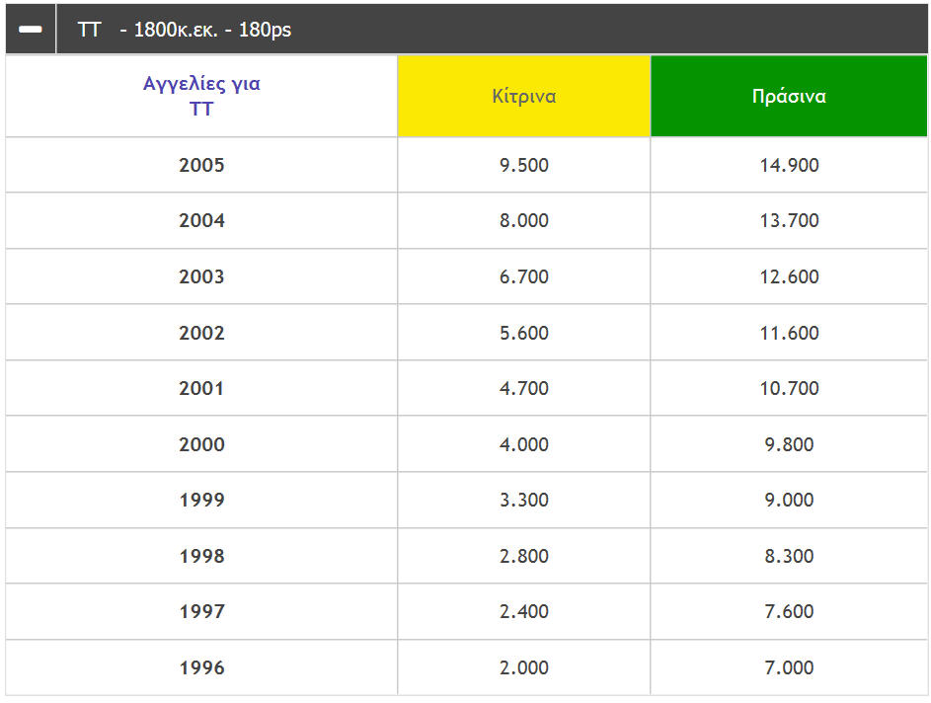The width and height of the screenshot is (931, 703).
Task: Select the 11.600 price value
Action: click(x=789, y=333)
